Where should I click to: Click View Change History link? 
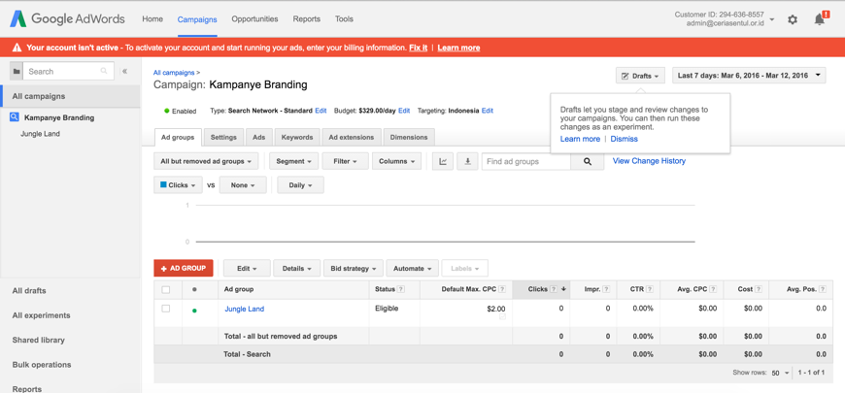pos(649,161)
